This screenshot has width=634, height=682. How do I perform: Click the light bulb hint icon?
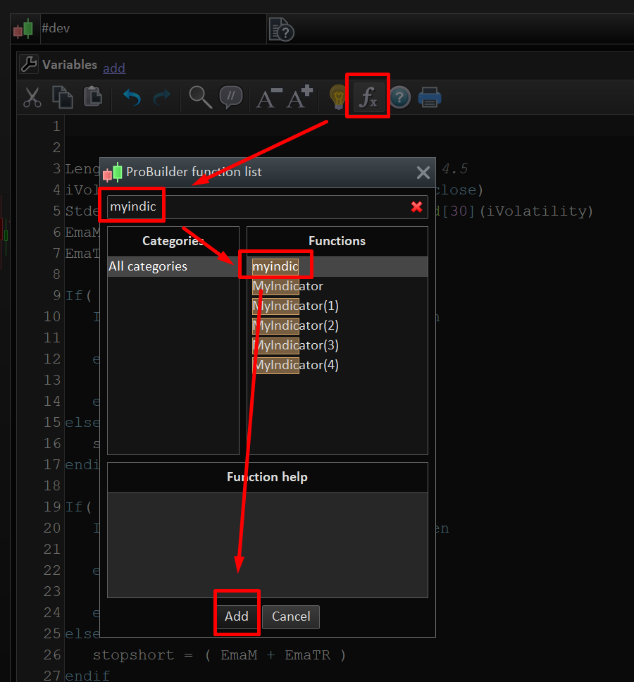tap(337, 97)
